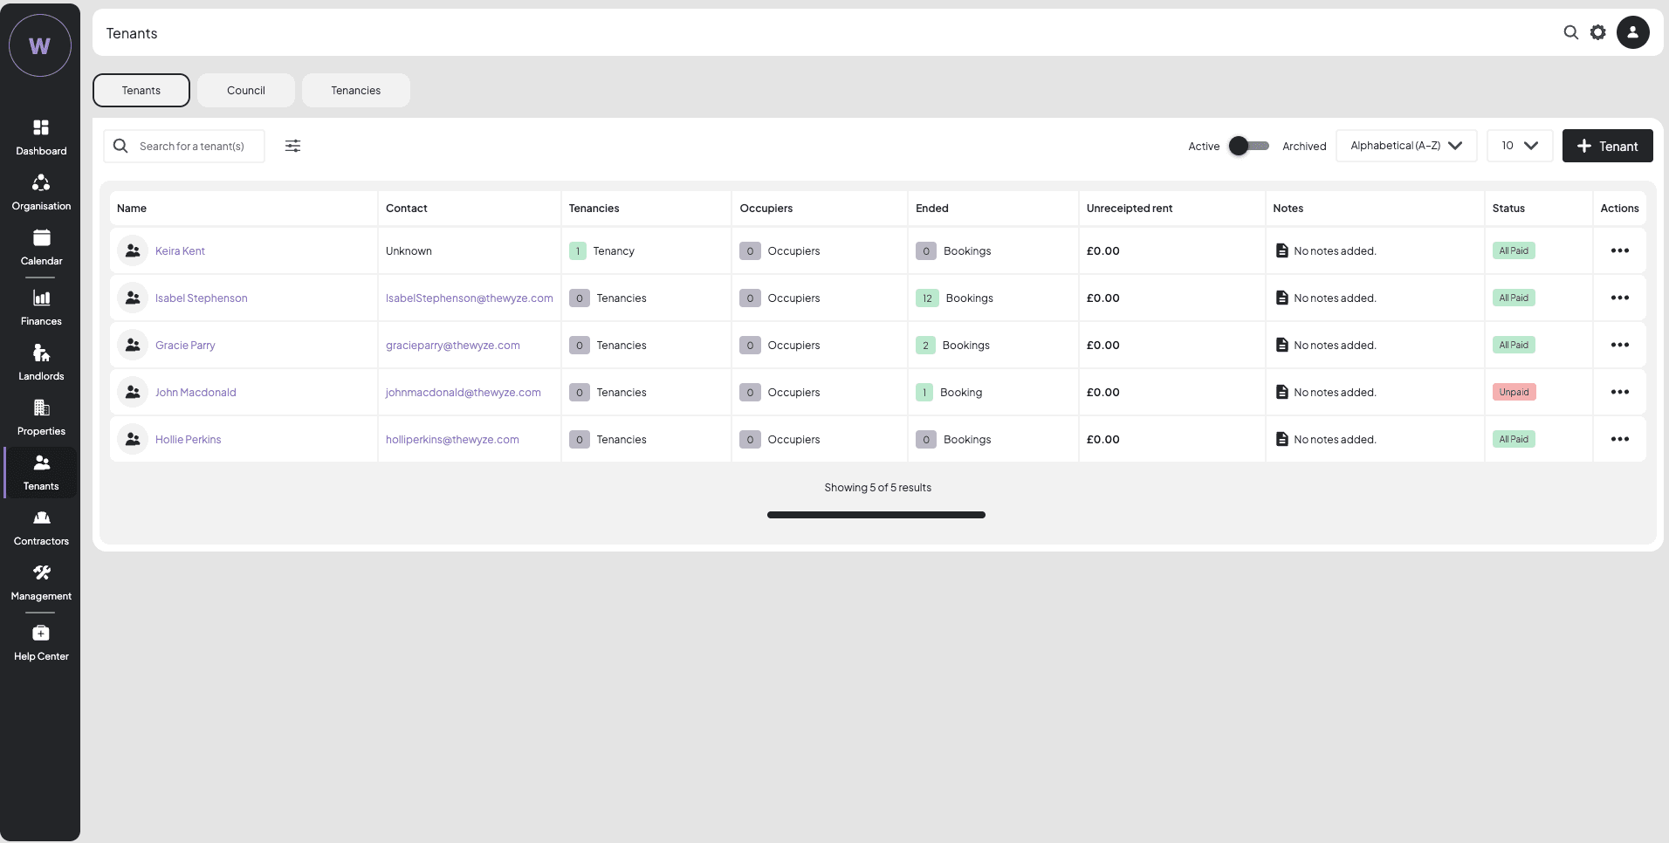
Task: Open the Dashboard from the sidebar
Action: point(41,137)
